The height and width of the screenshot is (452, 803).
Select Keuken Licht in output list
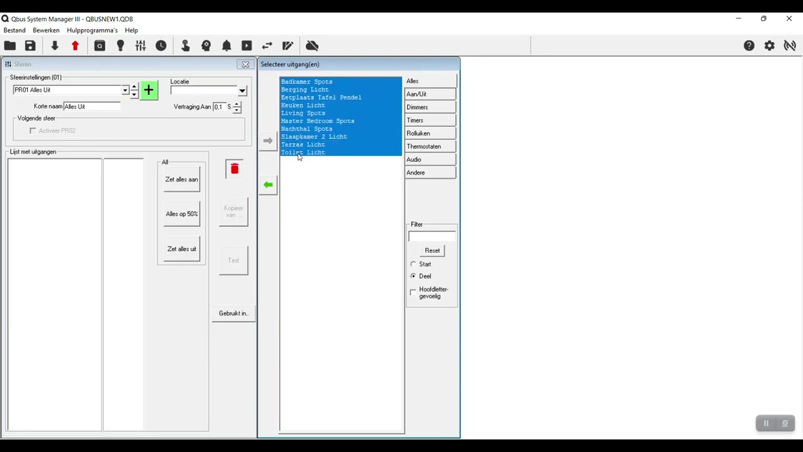341,105
